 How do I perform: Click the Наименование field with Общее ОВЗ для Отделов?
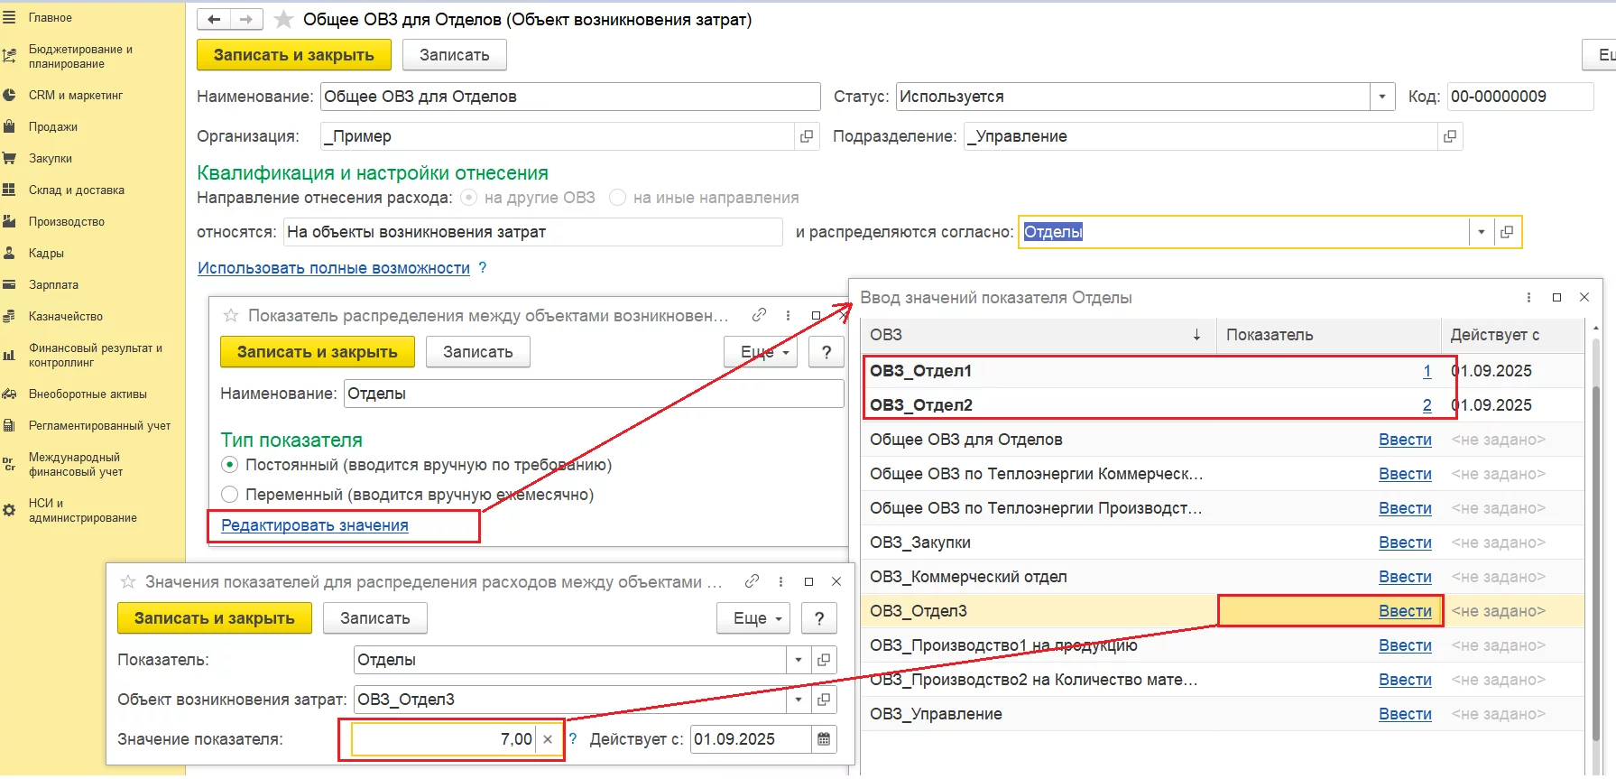569,97
